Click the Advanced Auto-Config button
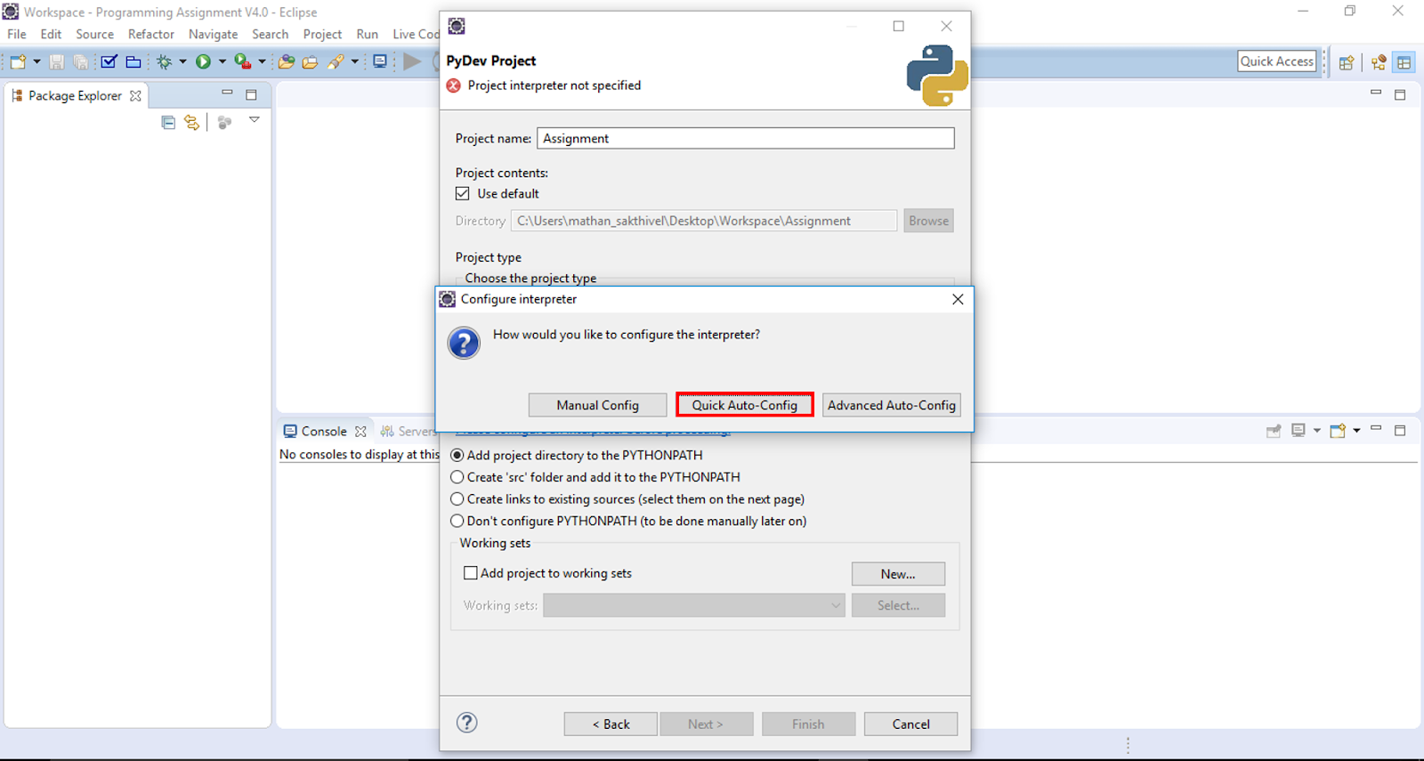1424x761 pixels. (x=892, y=405)
